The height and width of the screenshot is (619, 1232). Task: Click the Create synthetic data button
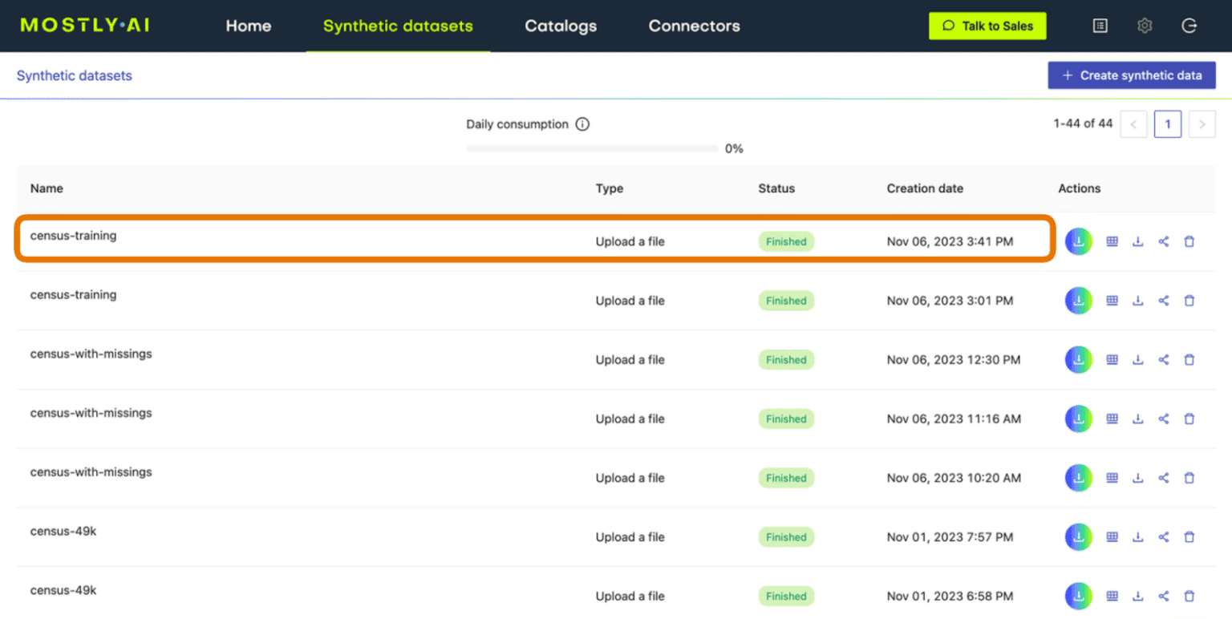[1131, 75]
